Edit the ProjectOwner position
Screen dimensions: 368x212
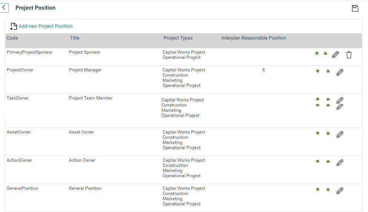(340, 72)
